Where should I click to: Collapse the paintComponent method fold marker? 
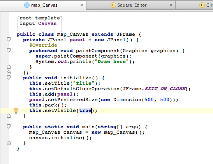[x=9, y=50]
